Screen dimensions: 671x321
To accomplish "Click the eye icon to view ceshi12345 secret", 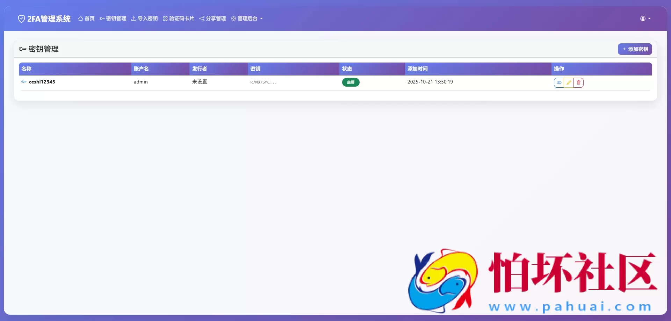I will coord(559,82).
